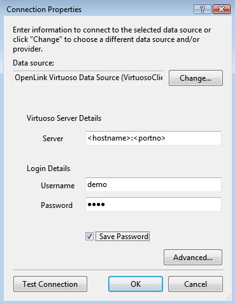Click into the Username field containing demo

click(x=153, y=184)
